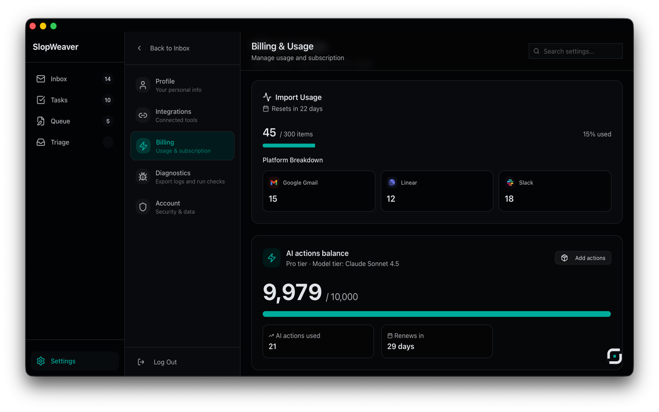This screenshot has width=659, height=412.
Task: Click the Queue document icon
Action: (41, 121)
